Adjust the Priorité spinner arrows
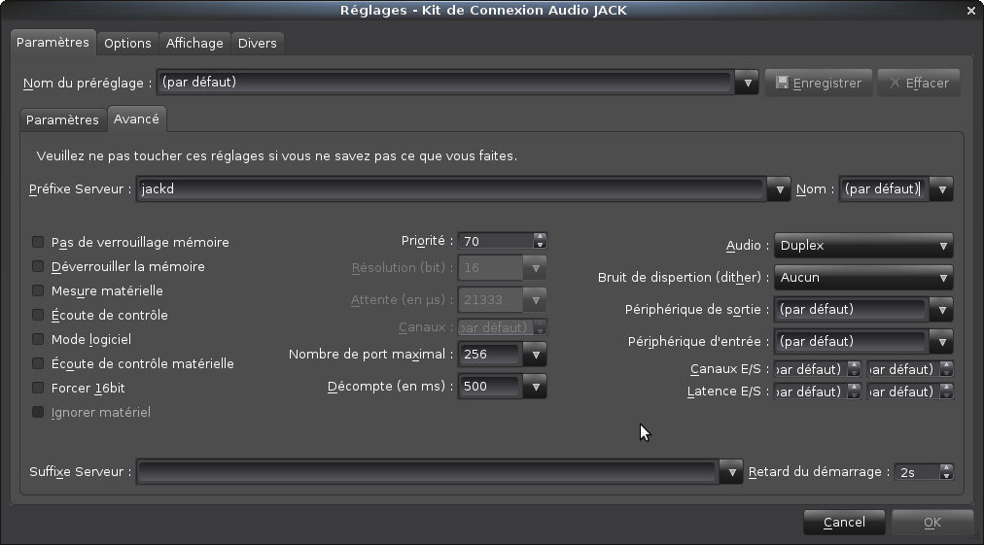Screen dimensions: 984x545 [x=540, y=241]
